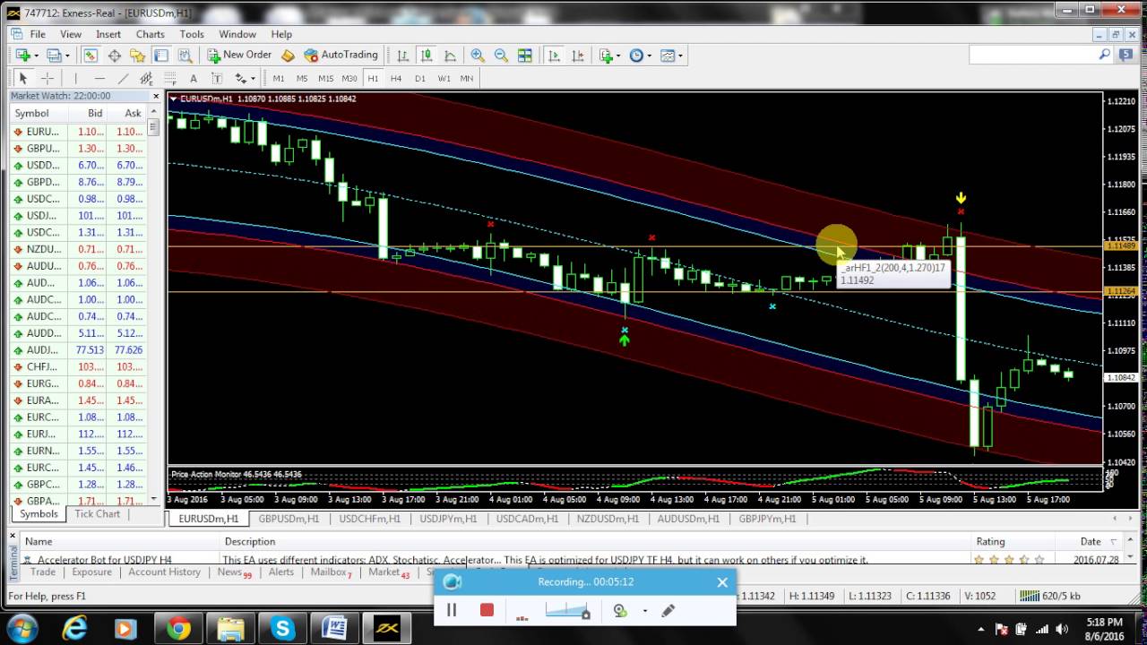
Task: Open the Insert menu
Action: pyautogui.click(x=108, y=34)
